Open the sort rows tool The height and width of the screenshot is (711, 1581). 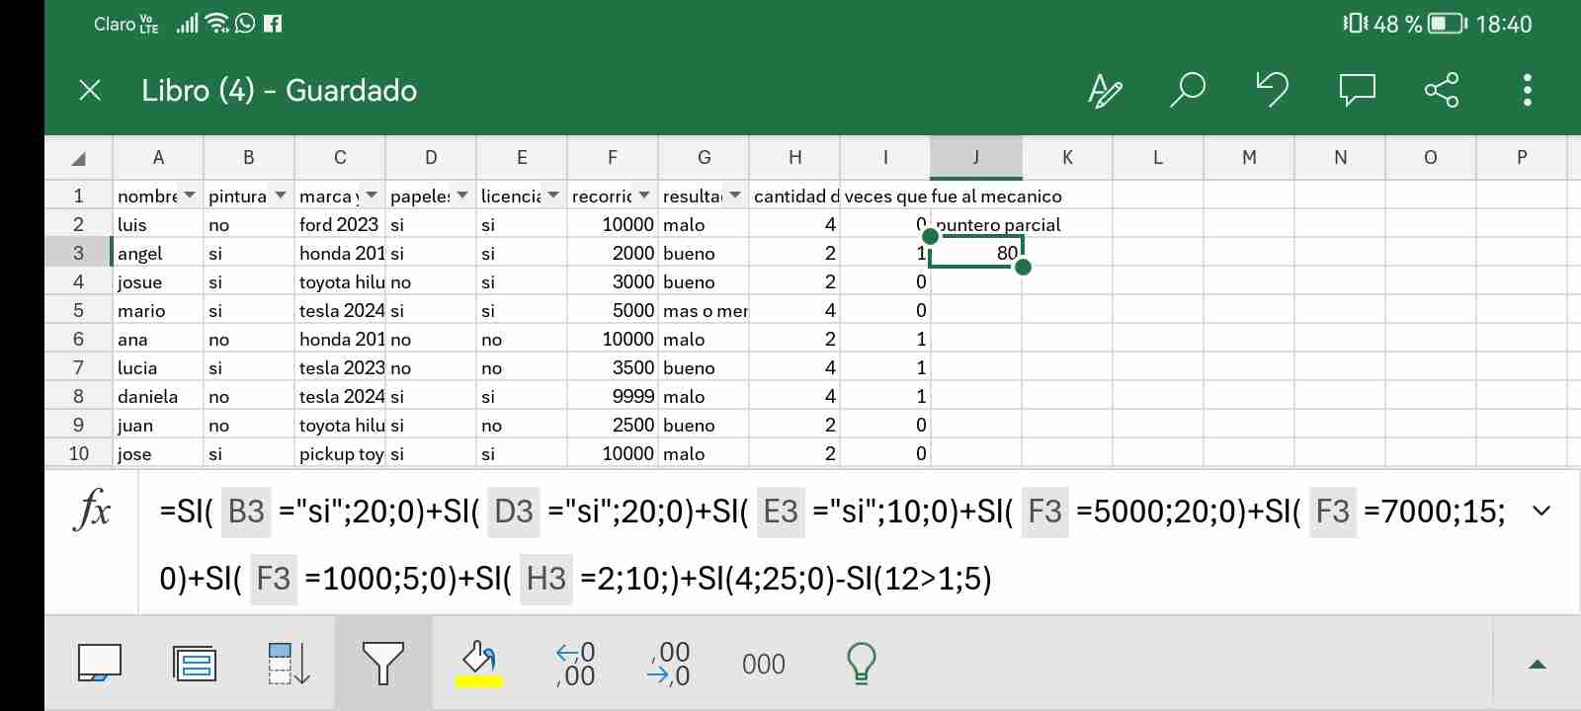tap(289, 664)
